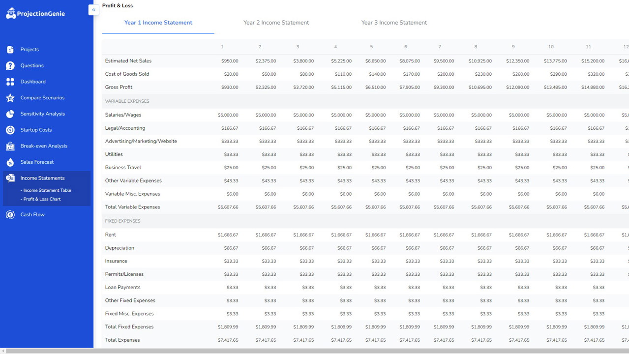
Task: Select the Fixed Misc. Expenses label
Action: (129, 314)
